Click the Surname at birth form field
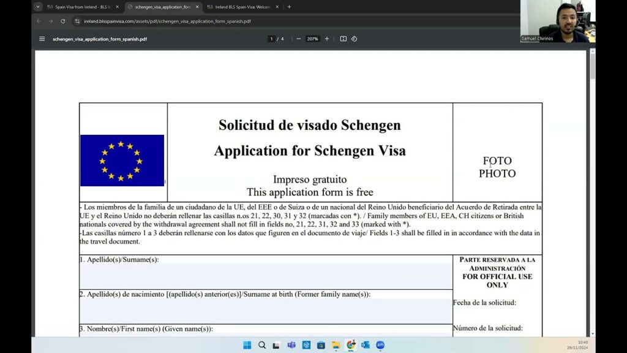Screen dimensions: 627x353 click(x=266, y=311)
